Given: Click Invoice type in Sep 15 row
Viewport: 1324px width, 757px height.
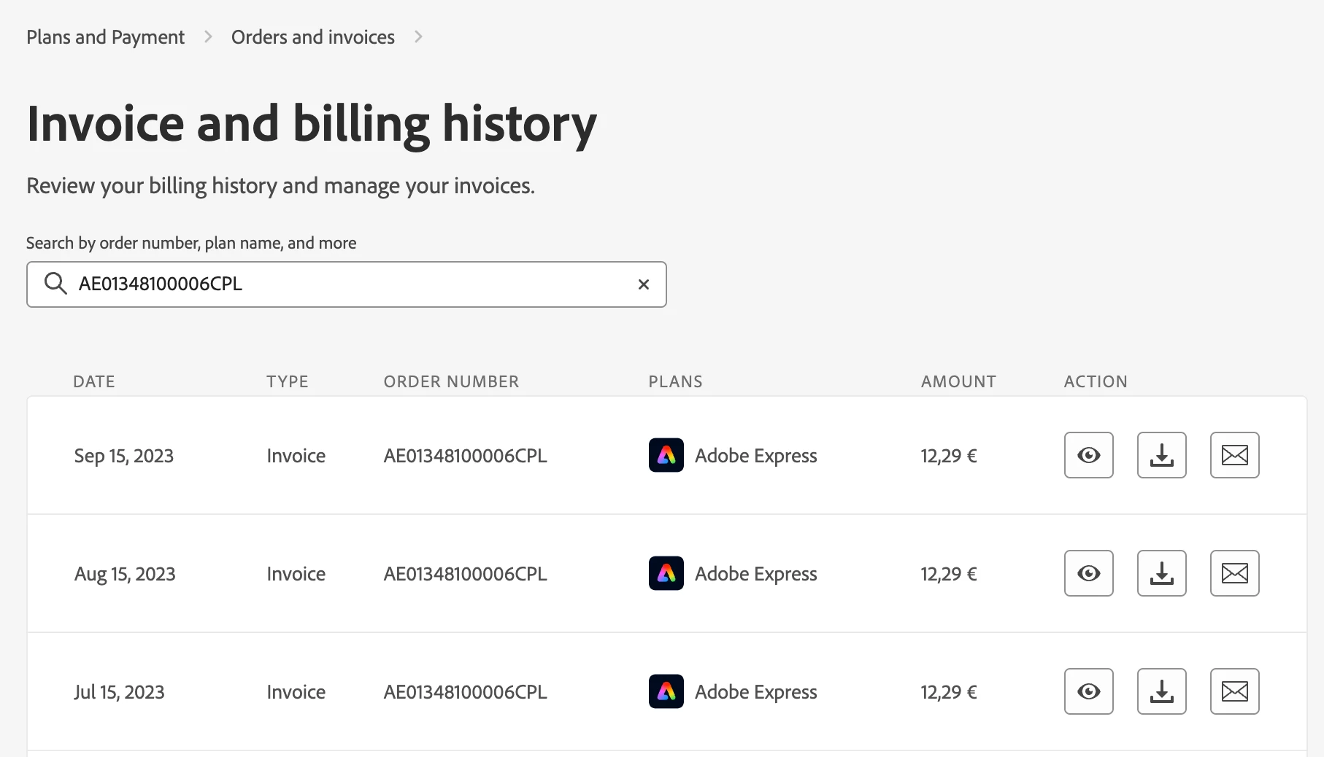Looking at the screenshot, I should [x=296, y=456].
